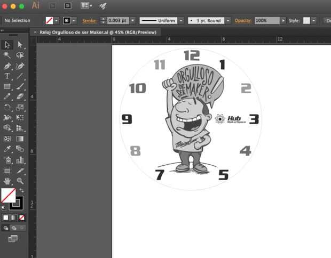Choose the Mesh tool
331x258 pixels.
point(7,139)
